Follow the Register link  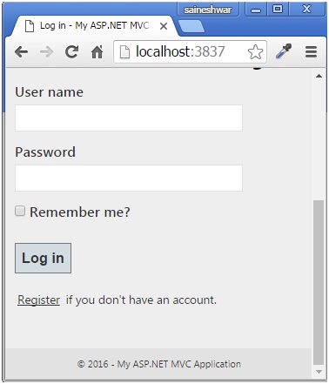[38, 300]
